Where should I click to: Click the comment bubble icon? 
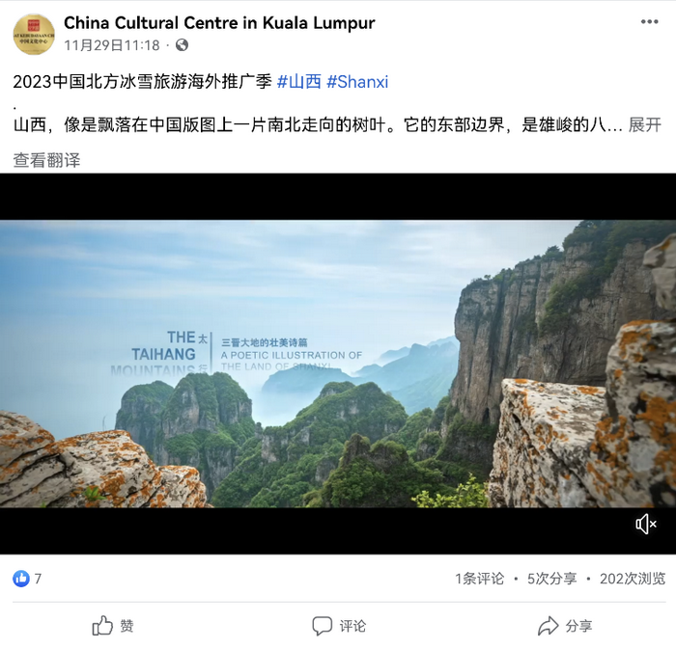click(322, 626)
